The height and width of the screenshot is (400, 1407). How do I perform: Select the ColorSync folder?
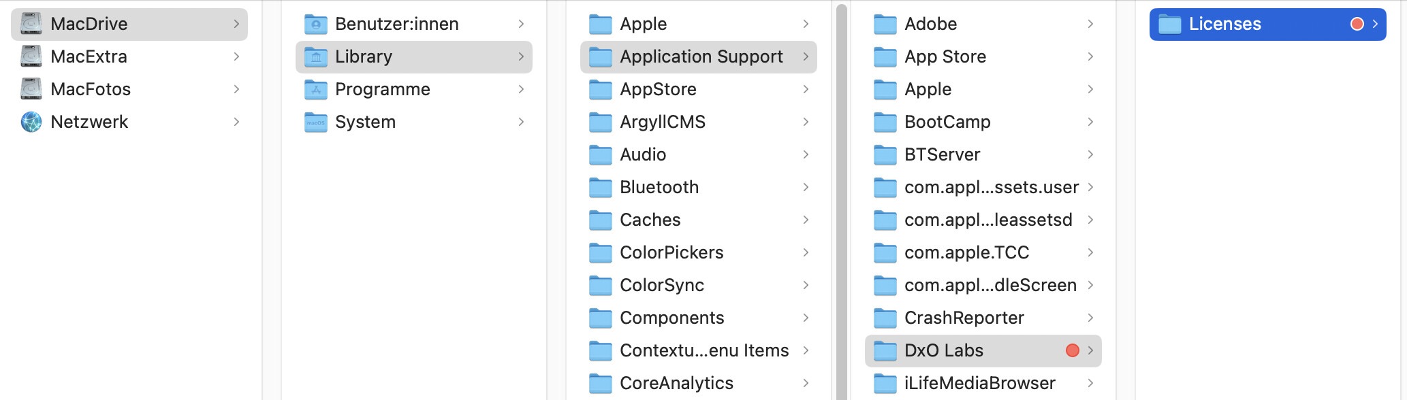tap(661, 285)
